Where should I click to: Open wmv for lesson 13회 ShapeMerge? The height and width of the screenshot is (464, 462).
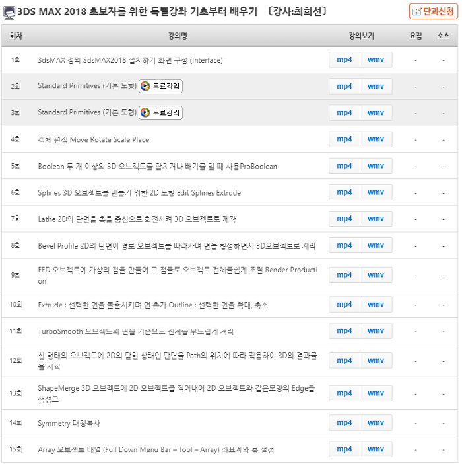pyautogui.click(x=376, y=393)
